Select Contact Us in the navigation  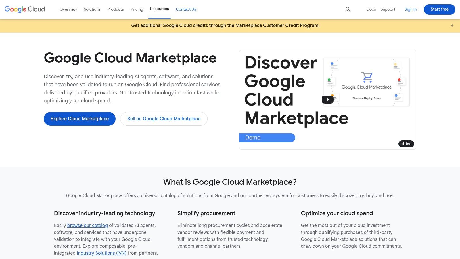click(186, 9)
